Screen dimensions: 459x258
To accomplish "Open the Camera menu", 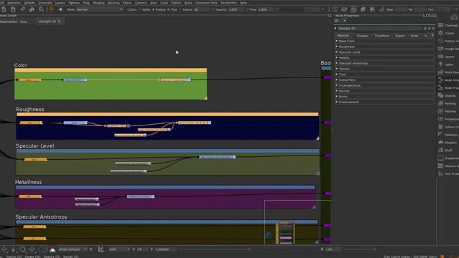I will pyautogui.click(x=141, y=3).
